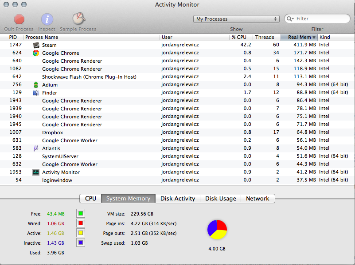Click the VM size 229.56 GB value
Viewport: 355px width, 265px height.
pyautogui.click(x=142, y=214)
